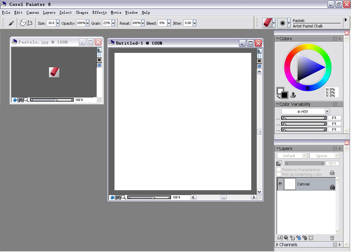The image size is (351, 252).
Task: Click the binoculars icon in Pastels.jpg window
Action: (x=20, y=100)
